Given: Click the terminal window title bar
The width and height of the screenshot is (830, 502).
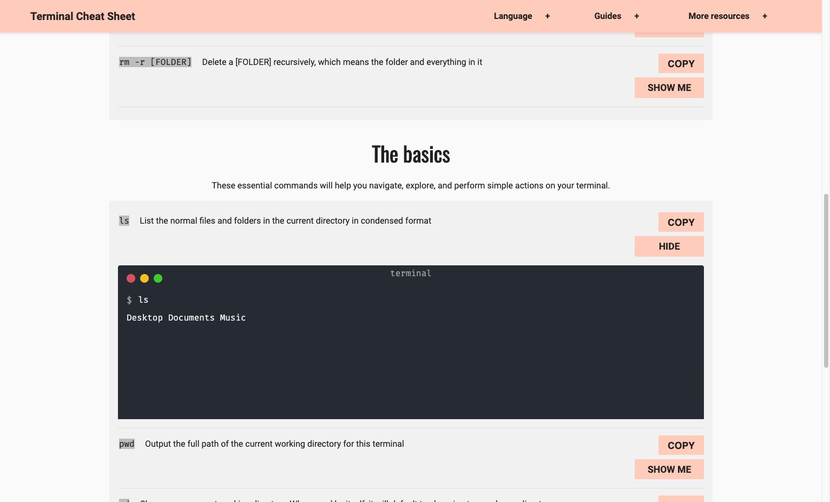Looking at the screenshot, I should [411, 273].
